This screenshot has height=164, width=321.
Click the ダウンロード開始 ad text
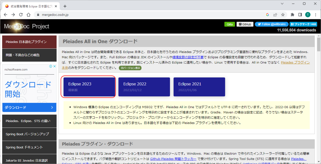28,89
